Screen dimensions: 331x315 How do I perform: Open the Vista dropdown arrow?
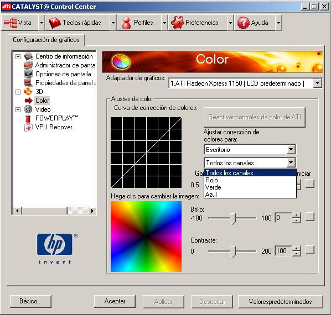(x=42, y=23)
